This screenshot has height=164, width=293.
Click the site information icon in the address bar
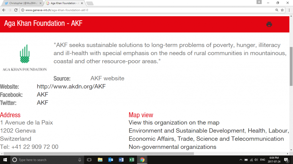[x=23, y=10]
